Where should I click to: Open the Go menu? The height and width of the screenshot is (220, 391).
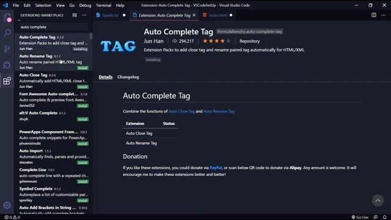tap(72, 5)
